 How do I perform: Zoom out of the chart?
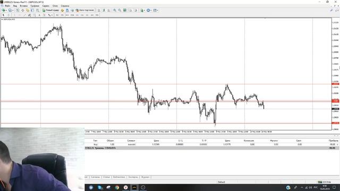120,10
